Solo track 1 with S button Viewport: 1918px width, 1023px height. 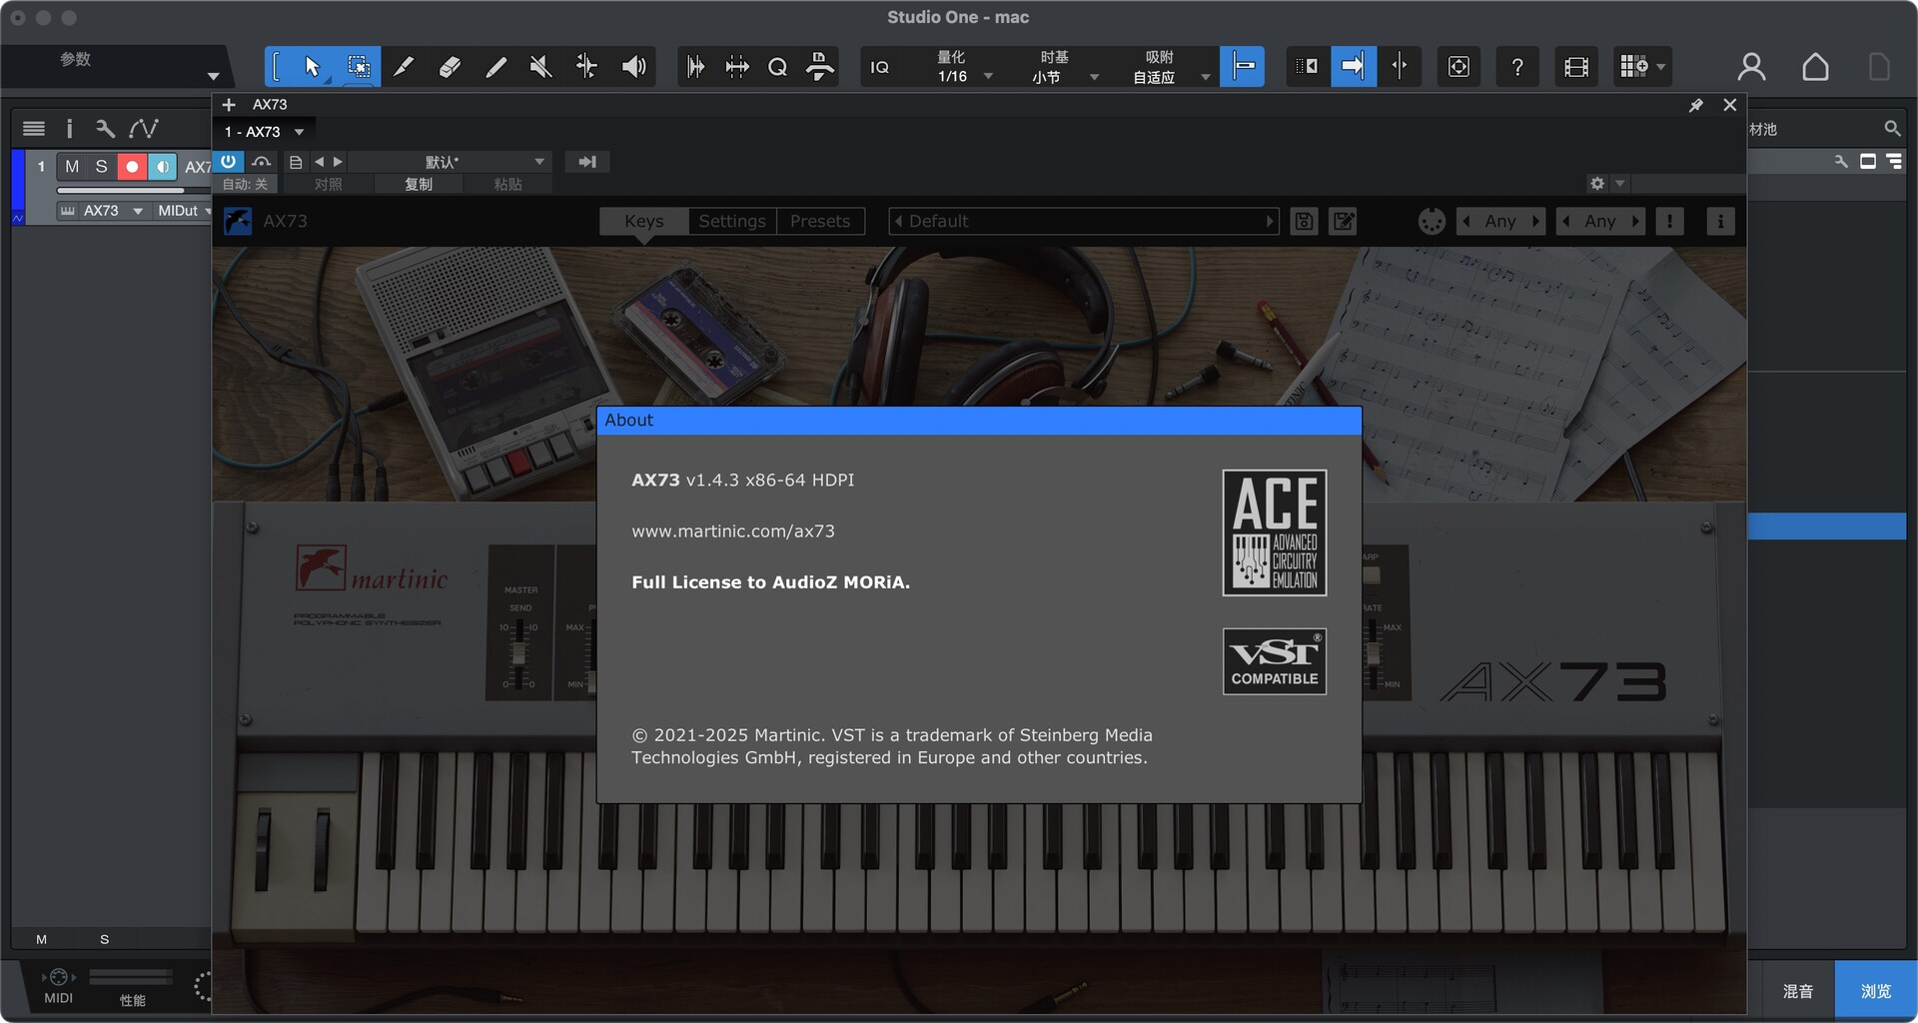click(101, 167)
